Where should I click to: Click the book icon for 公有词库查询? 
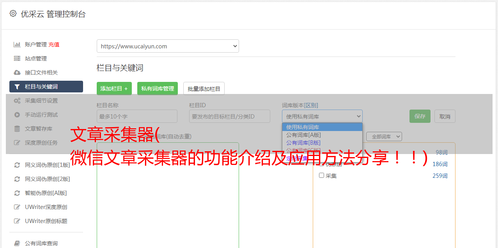pyautogui.click(x=17, y=243)
